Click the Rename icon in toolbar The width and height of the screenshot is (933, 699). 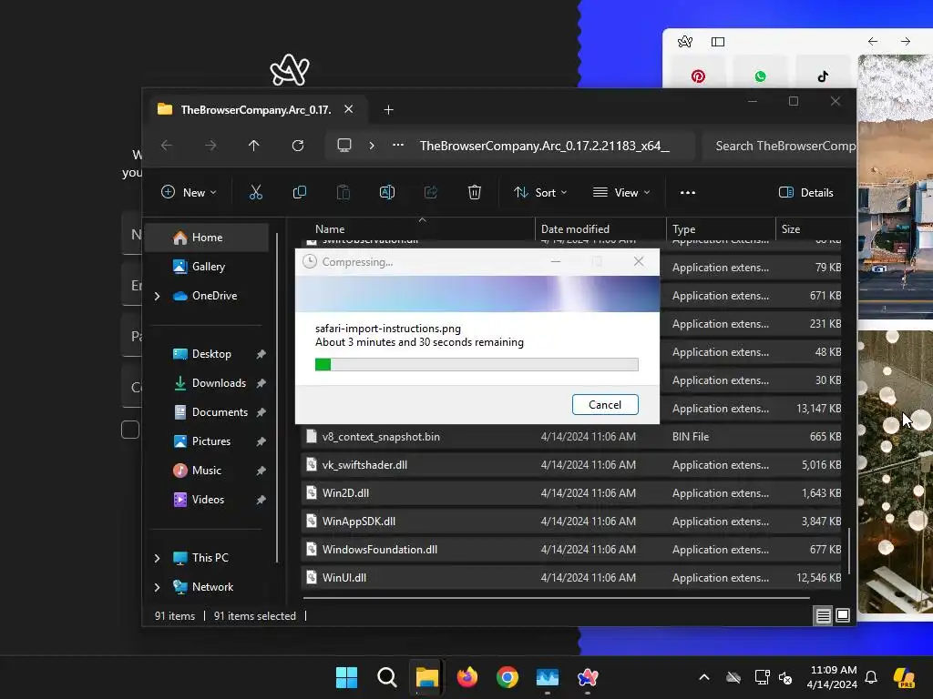coord(386,193)
